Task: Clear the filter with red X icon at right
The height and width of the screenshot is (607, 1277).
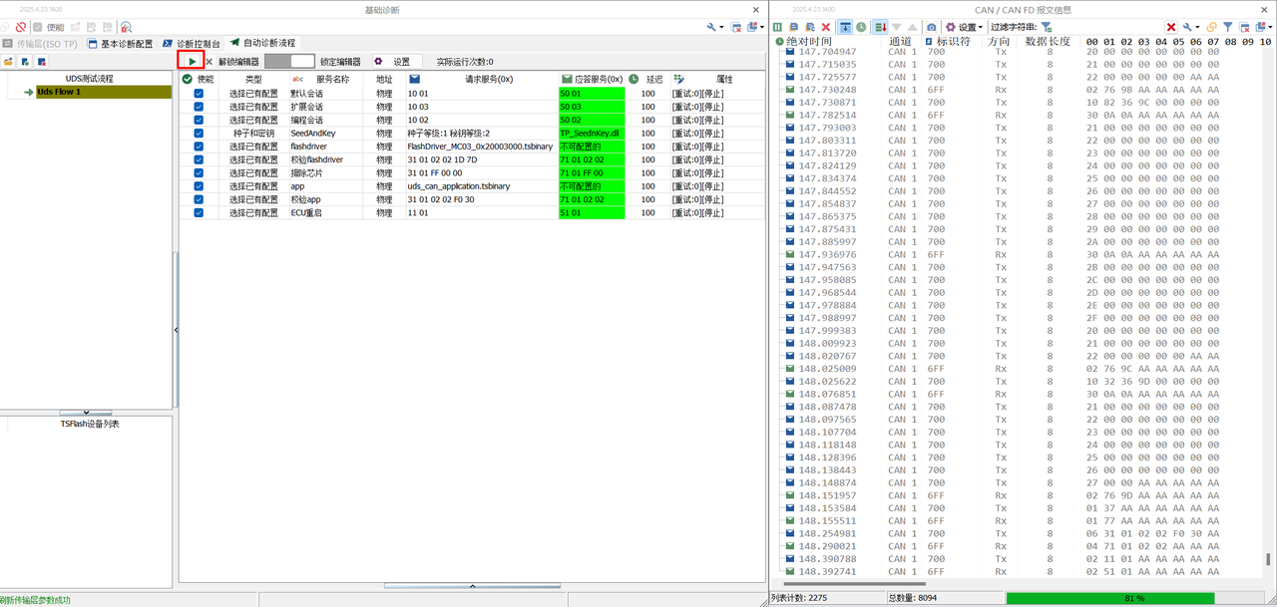Action: [1171, 27]
